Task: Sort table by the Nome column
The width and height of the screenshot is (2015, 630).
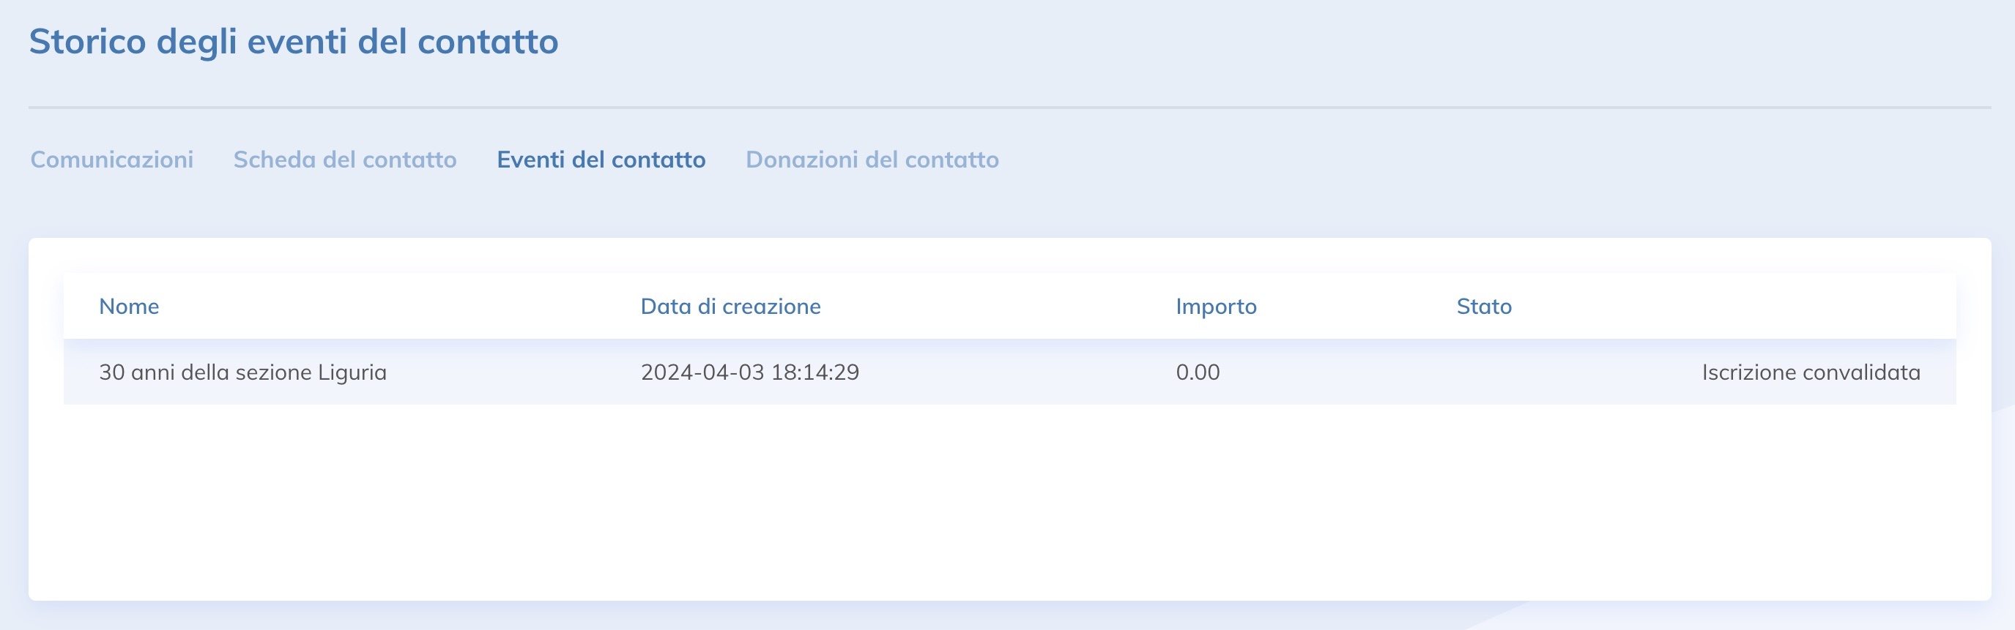Action: point(127,307)
